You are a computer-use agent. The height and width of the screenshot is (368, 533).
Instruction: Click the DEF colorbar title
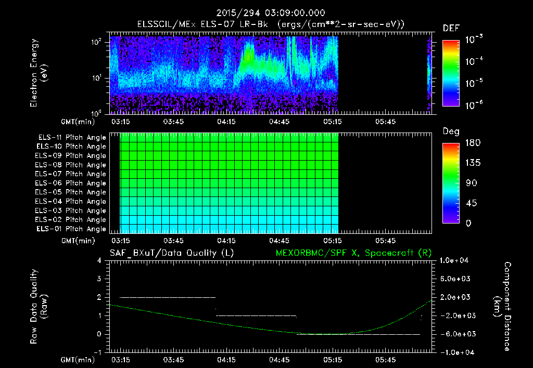coord(451,28)
